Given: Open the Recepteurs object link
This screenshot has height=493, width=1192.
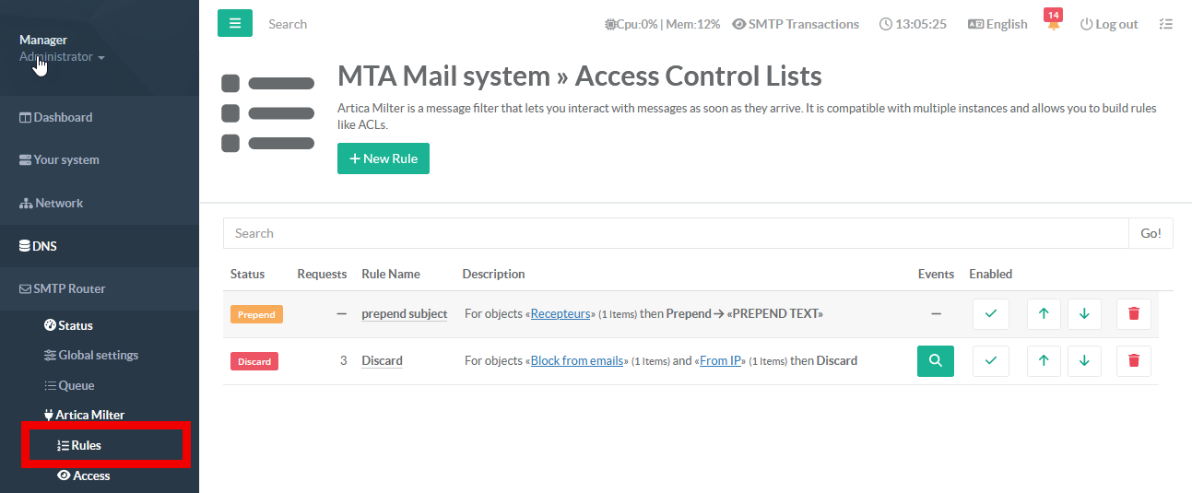Looking at the screenshot, I should point(561,313).
